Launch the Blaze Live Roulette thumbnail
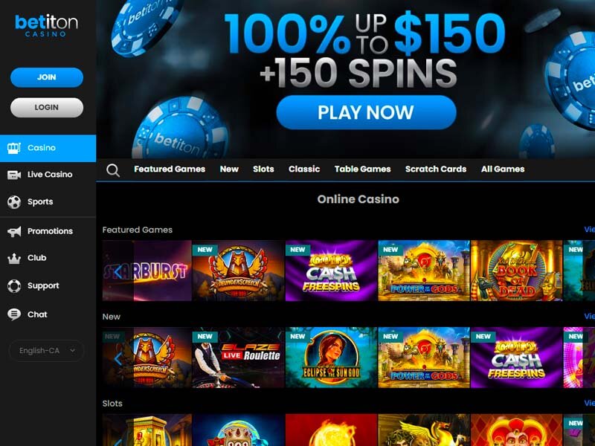595x446 pixels. 238,358
